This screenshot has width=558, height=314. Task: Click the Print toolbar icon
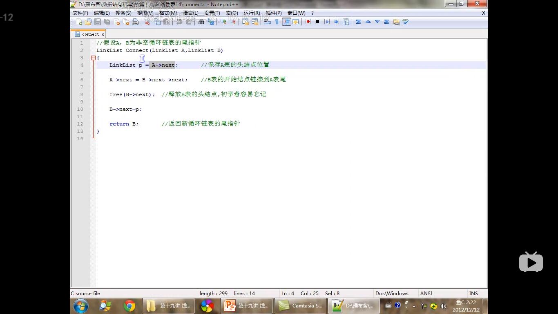click(135, 22)
